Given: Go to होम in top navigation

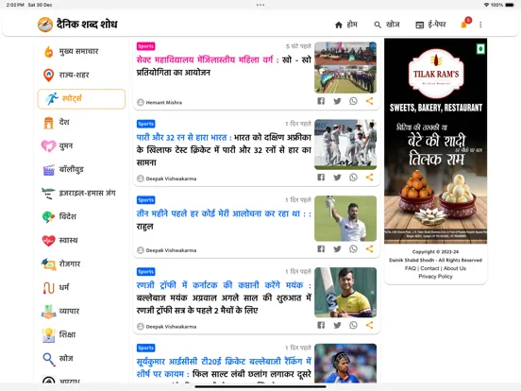Looking at the screenshot, I should [x=346, y=25].
